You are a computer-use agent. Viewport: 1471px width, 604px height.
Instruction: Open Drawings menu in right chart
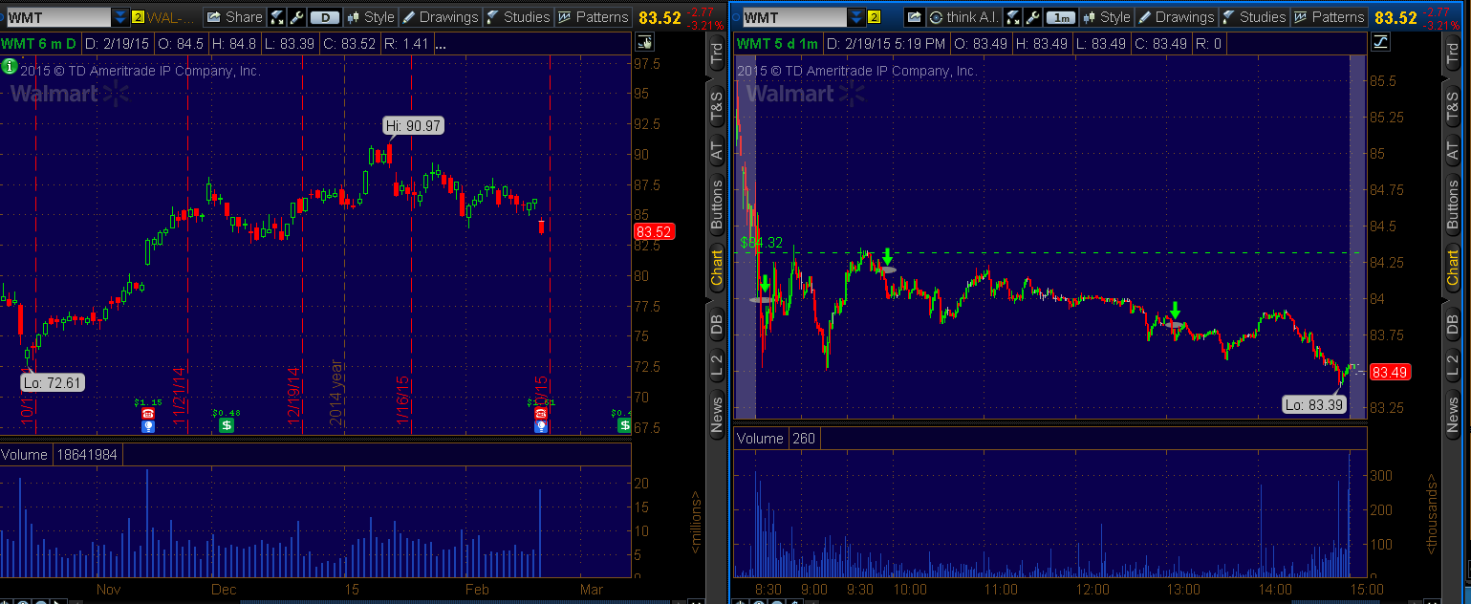pyautogui.click(x=1175, y=17)
